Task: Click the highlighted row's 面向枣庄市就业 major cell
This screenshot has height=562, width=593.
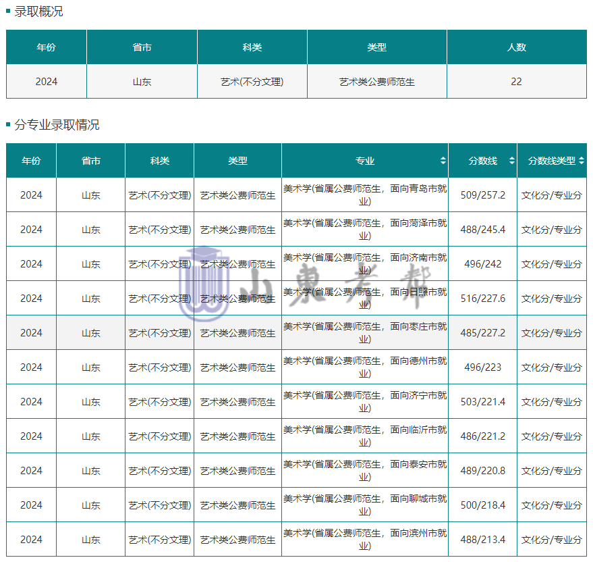Action: pos(364,333)
